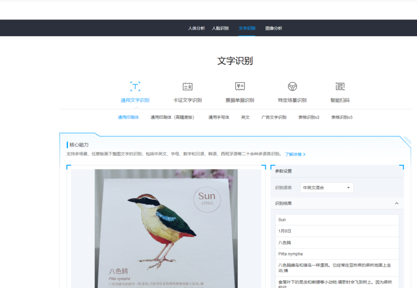Screen dimensions: 417x288
Task: Collapse the 识别结果 section chevron
Action: (x=397, y=204)
